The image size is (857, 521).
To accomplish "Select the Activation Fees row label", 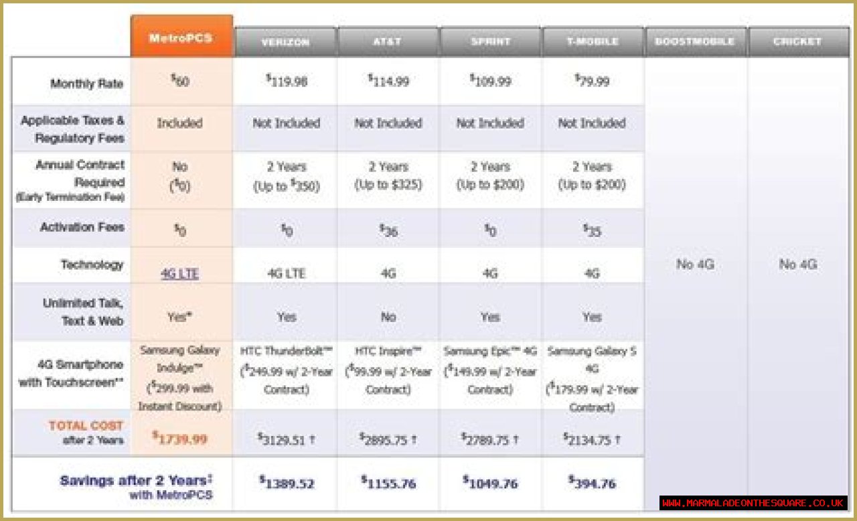I will [82, 228].
